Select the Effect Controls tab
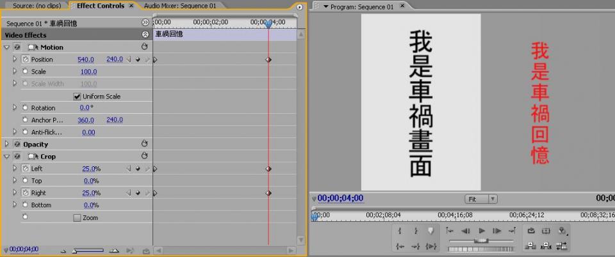 coord(101,6)
